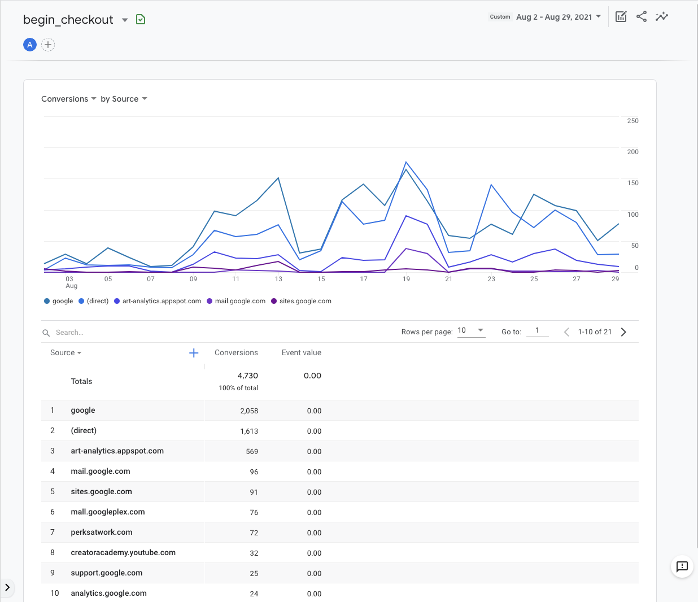Sort table by Event value column
This screenshot has height=602, width=698.
[x=301, y=353]
